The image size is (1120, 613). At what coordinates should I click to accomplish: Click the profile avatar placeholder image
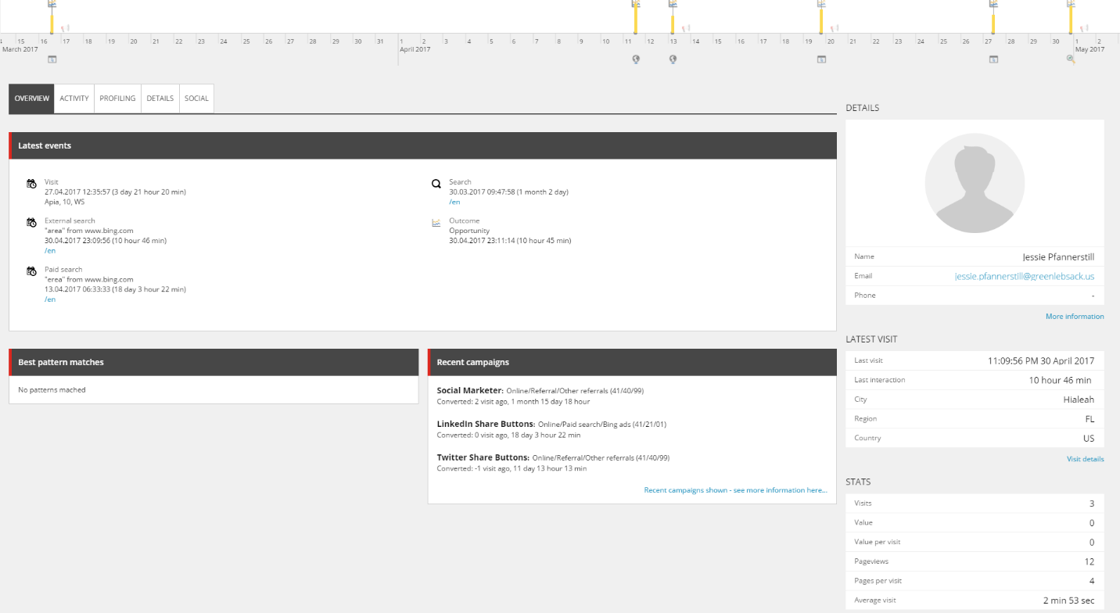pos(975,182)
